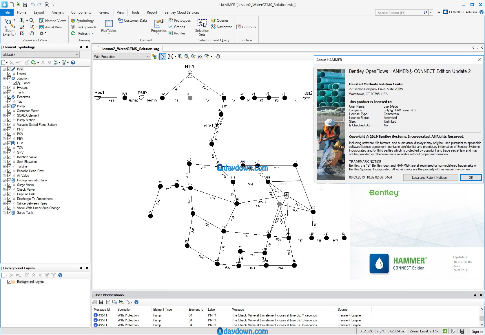485x335 pixels.
Task: Open Contours tool
Action: (246, 27)
